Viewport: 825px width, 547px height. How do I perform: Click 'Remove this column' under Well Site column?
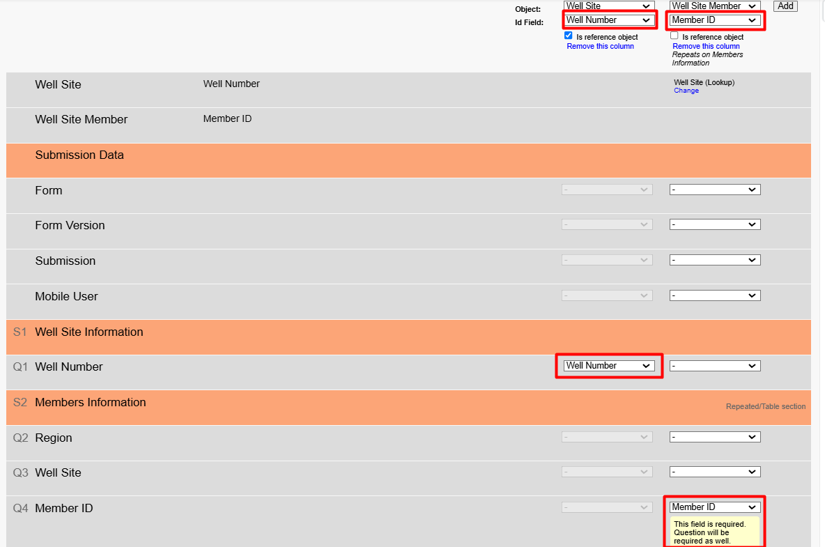pos(600,47)
